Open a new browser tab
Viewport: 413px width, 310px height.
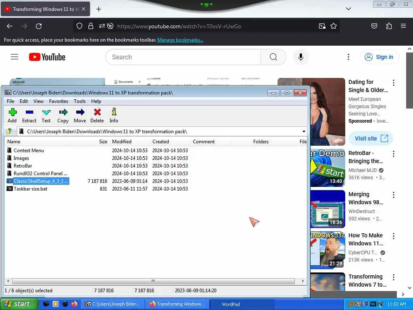[x=98, y=9]
